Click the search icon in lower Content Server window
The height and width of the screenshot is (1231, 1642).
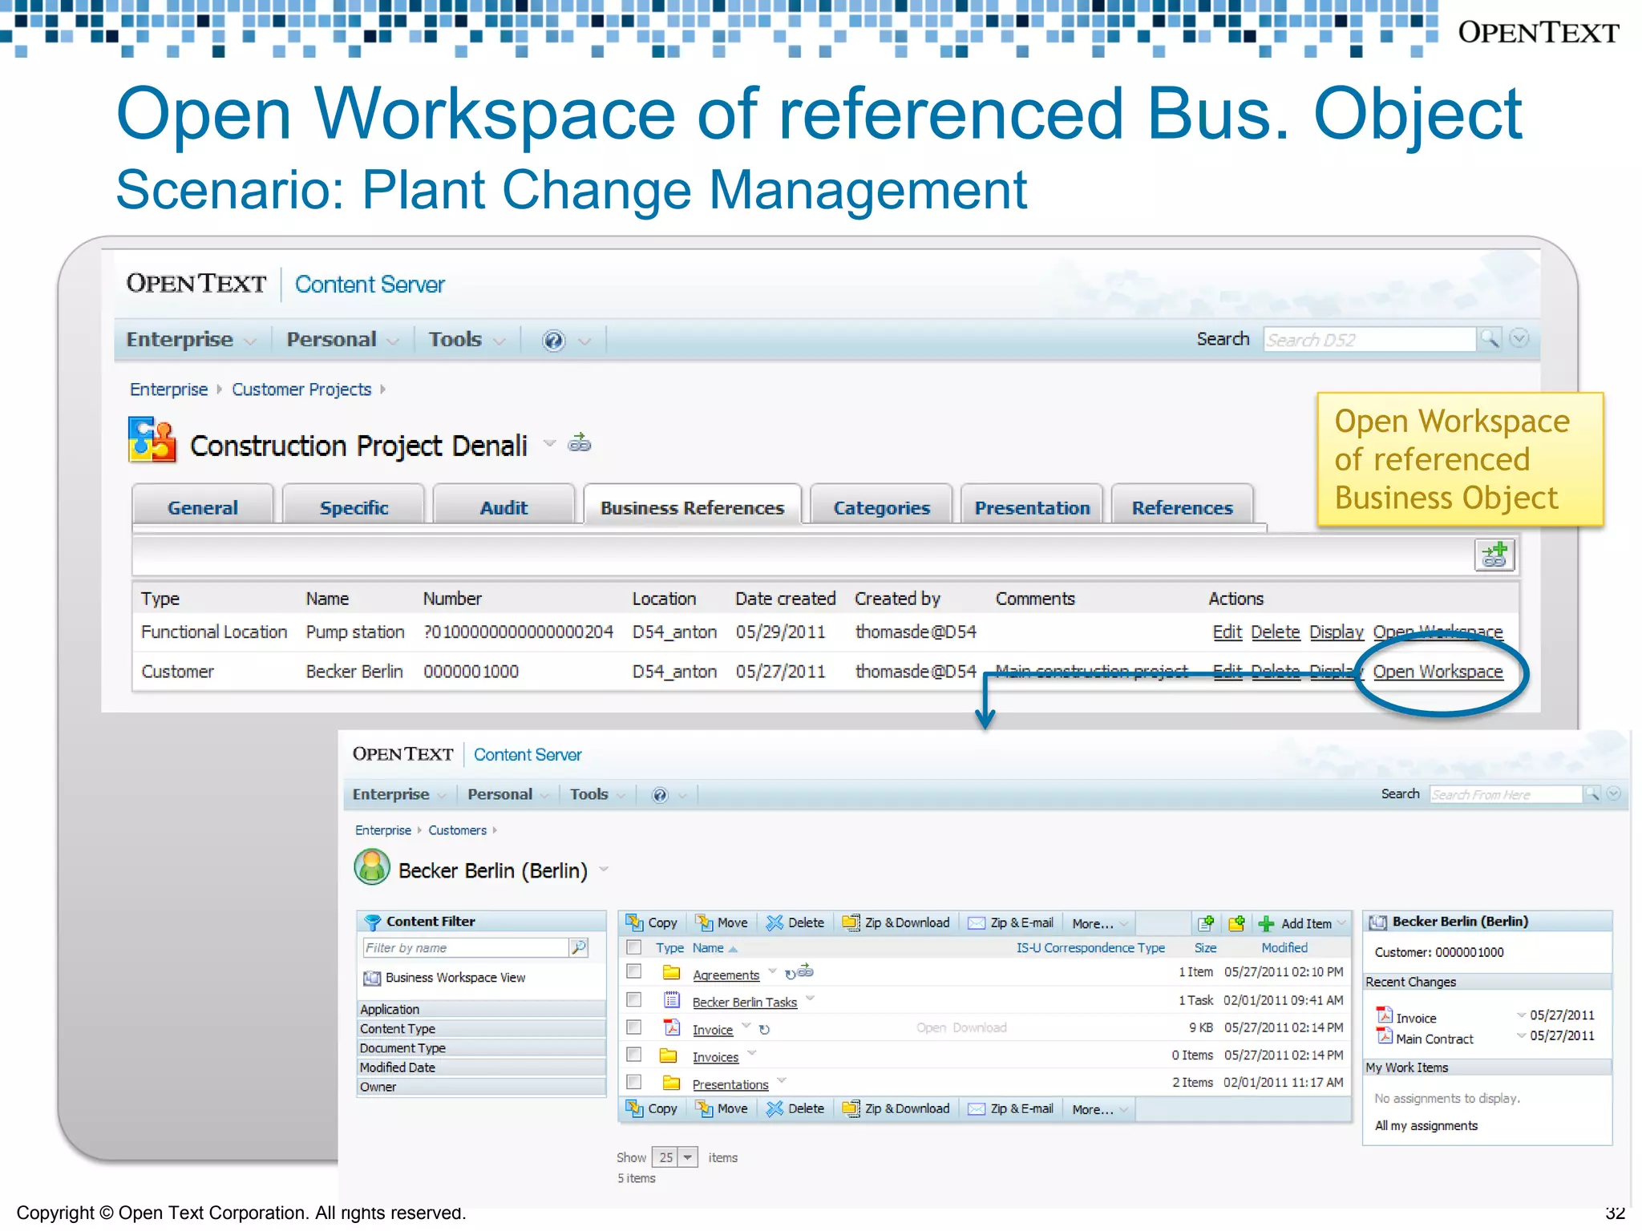tap(1592, 793)
